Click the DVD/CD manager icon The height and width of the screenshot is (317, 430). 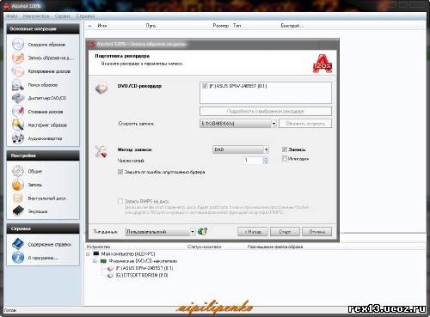(18, 98)
